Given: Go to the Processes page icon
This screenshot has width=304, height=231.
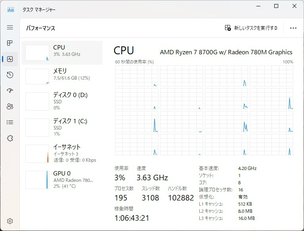Looking at the screenshot, I should [x=10, y=43].
